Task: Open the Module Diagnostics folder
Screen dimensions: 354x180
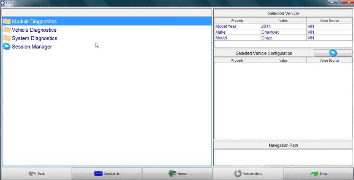Action: tap(107, 21)
